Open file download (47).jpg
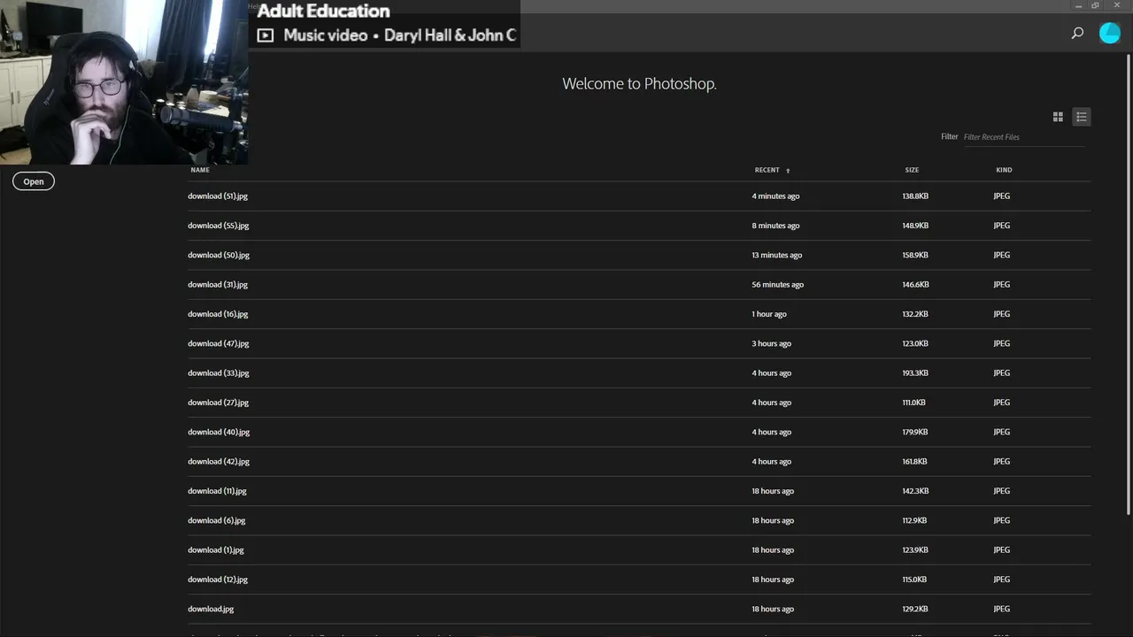The width and height of the screenshot is (1133, 637). point(218,343)
